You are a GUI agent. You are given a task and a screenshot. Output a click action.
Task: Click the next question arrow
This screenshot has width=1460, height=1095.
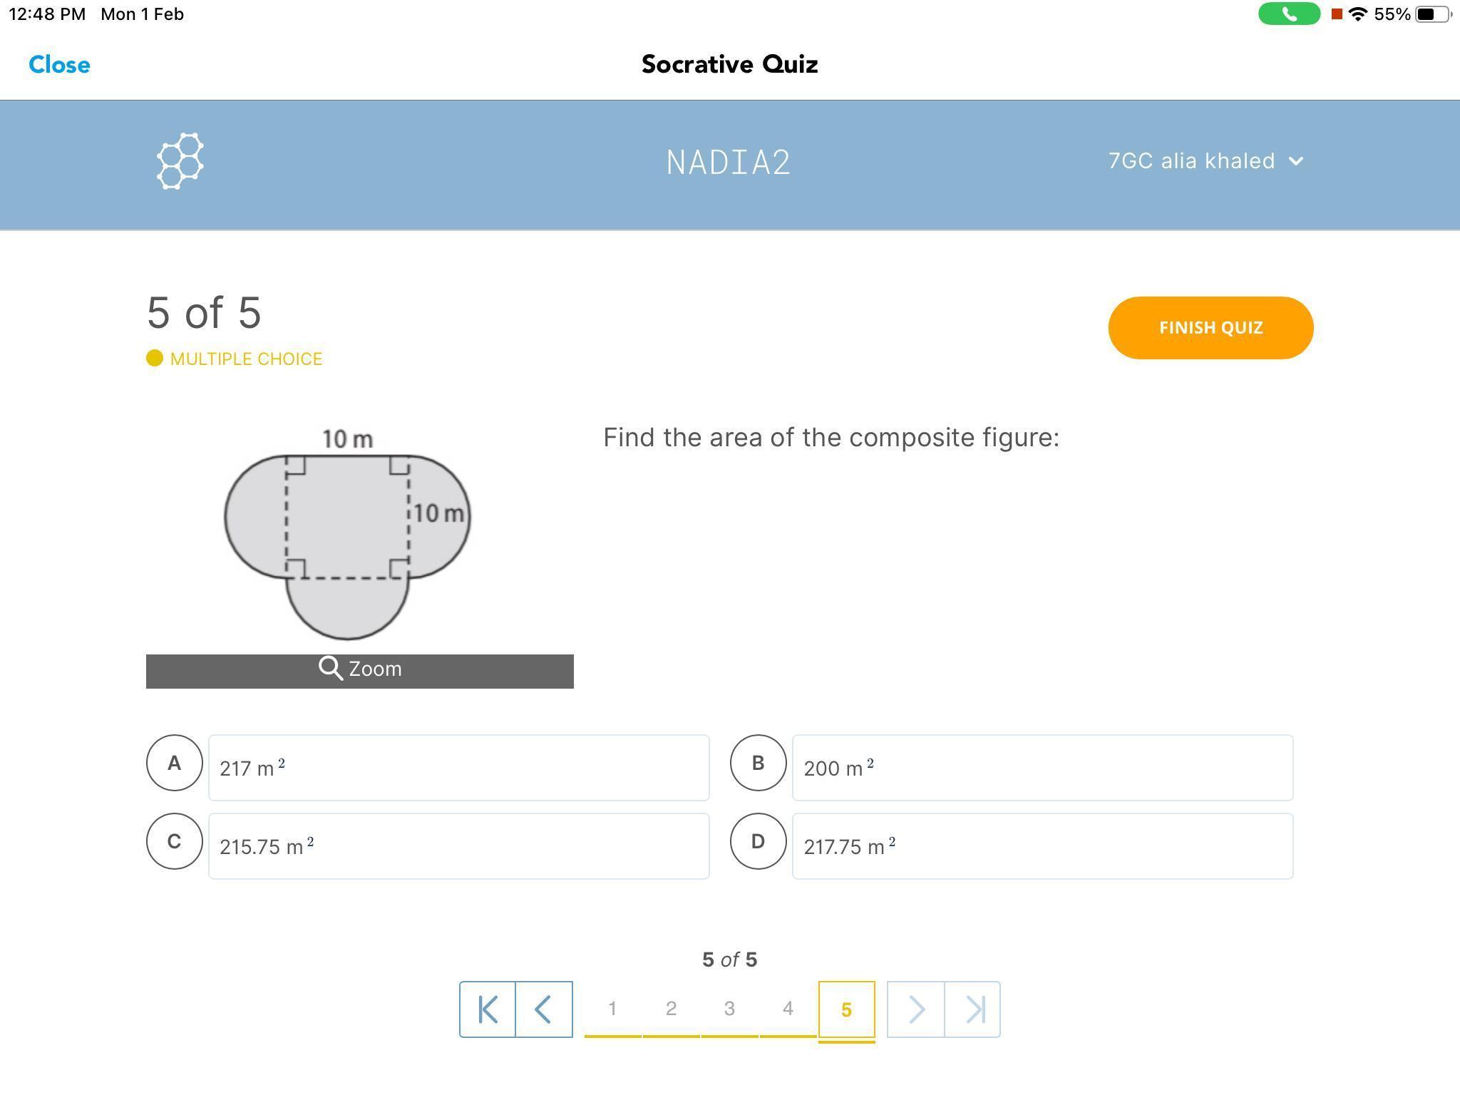[x=916, y=1009]
